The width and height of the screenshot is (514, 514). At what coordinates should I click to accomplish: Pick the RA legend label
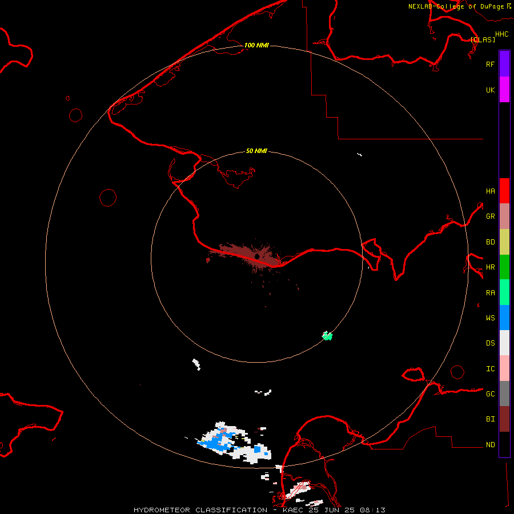[x=490, y=293]
